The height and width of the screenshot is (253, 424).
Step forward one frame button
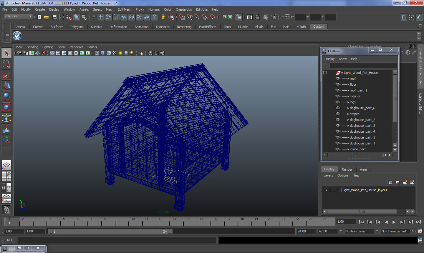[410, 222]
